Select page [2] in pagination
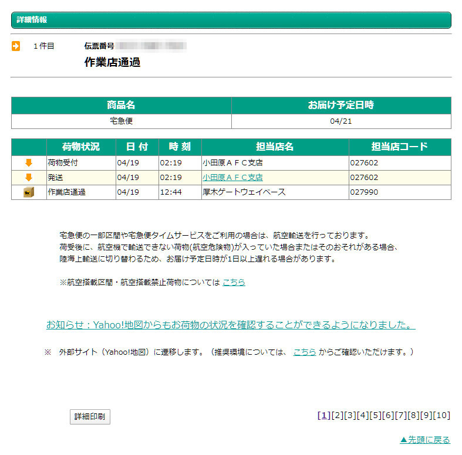Image resolution: width=462 pixels, height=455 pixels. [x=338, y=416]
